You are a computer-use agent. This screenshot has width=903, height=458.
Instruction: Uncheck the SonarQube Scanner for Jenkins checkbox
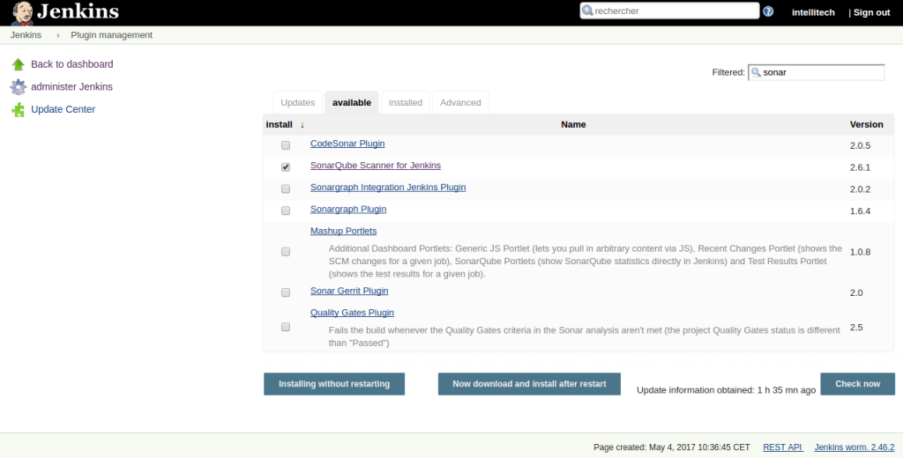(286, 167)
